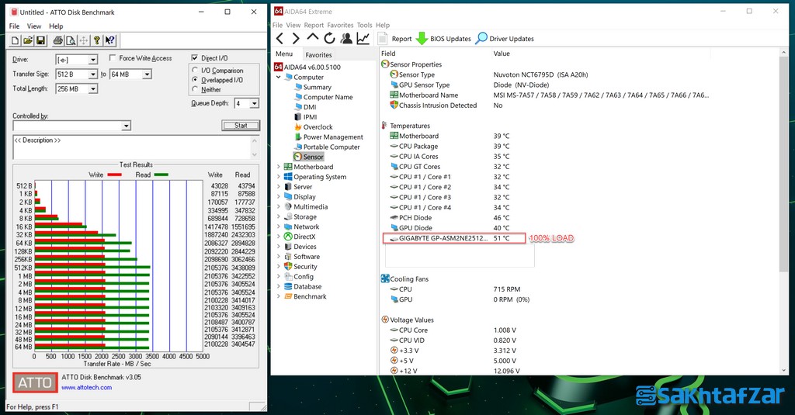Open the Transfer Size start dropdown (512 B)
The image size is (795, 415).
pos(93,74)
